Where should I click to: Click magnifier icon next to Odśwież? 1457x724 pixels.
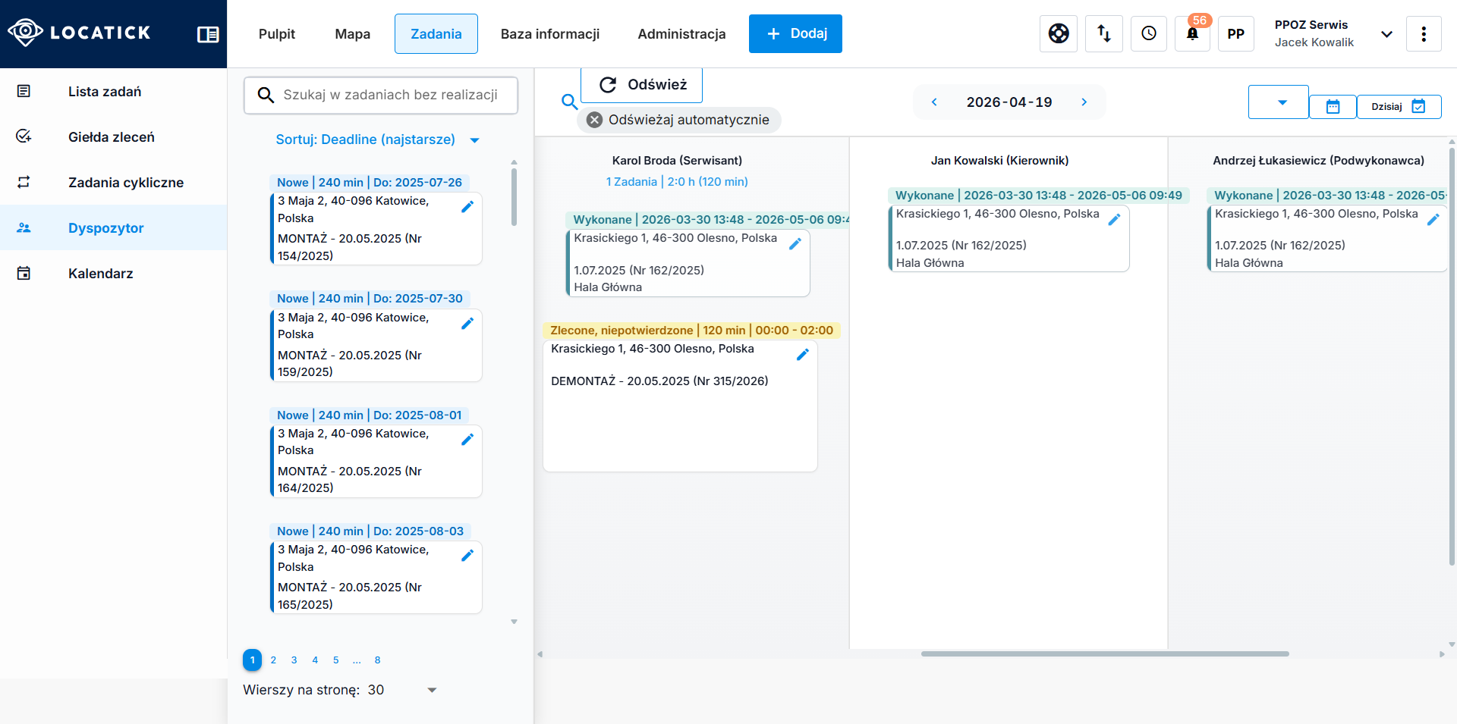pyautogui.click(x=569, y=102)
